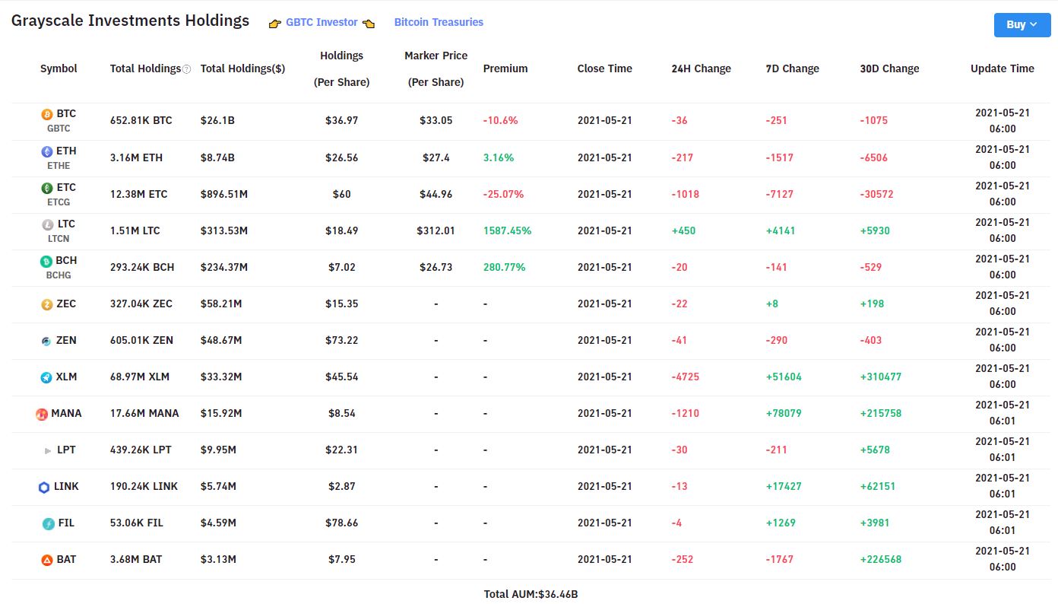The height and width of the screenshot is (604, 1058).
Task: Click the Horizen ZEN coin icon
Action: 47,341
